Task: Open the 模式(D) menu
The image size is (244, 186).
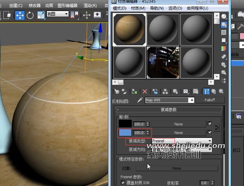Action: (120, 8)
